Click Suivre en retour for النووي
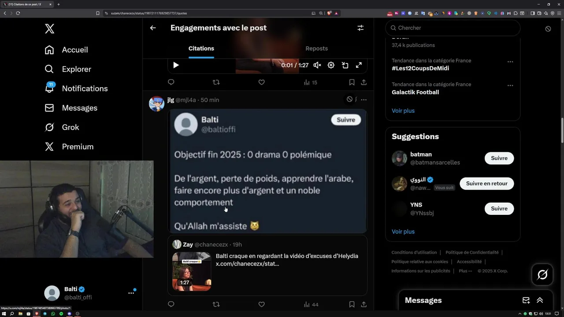The width and height of the screenshot is (564, 317). pos(487,184)
